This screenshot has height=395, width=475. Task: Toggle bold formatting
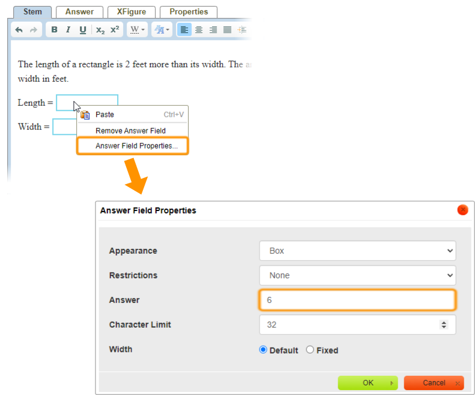pos(55,29)
